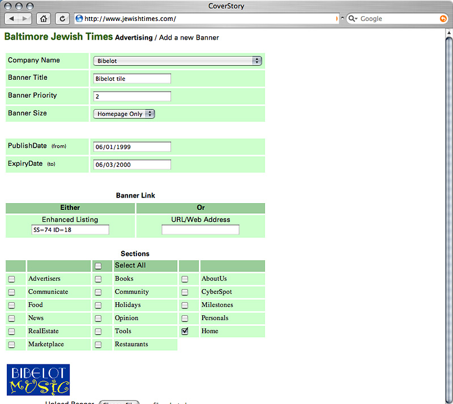
Task: Click the Enhanced Listing input field
Action: click(70, 230)
